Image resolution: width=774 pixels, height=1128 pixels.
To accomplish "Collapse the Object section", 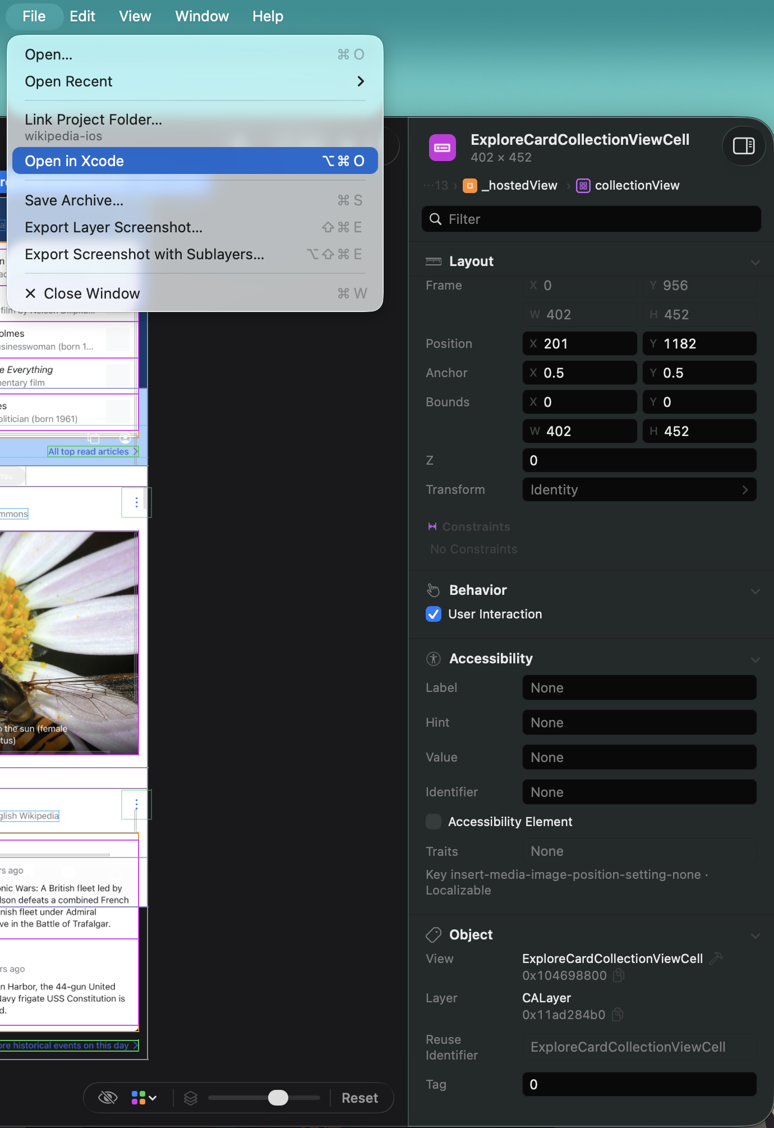I will 755,936.
